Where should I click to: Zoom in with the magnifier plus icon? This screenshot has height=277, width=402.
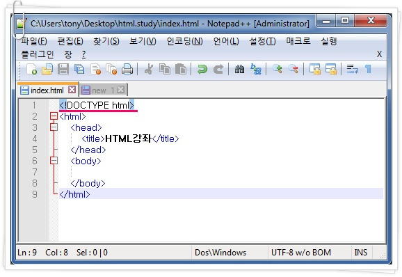point(277,69)
